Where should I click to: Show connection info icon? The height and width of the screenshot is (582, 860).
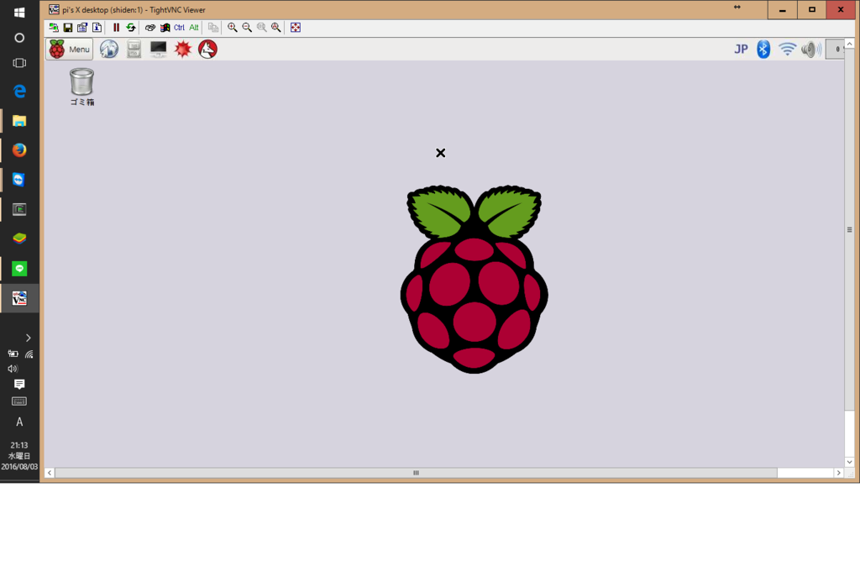click(x=97, y=28)
